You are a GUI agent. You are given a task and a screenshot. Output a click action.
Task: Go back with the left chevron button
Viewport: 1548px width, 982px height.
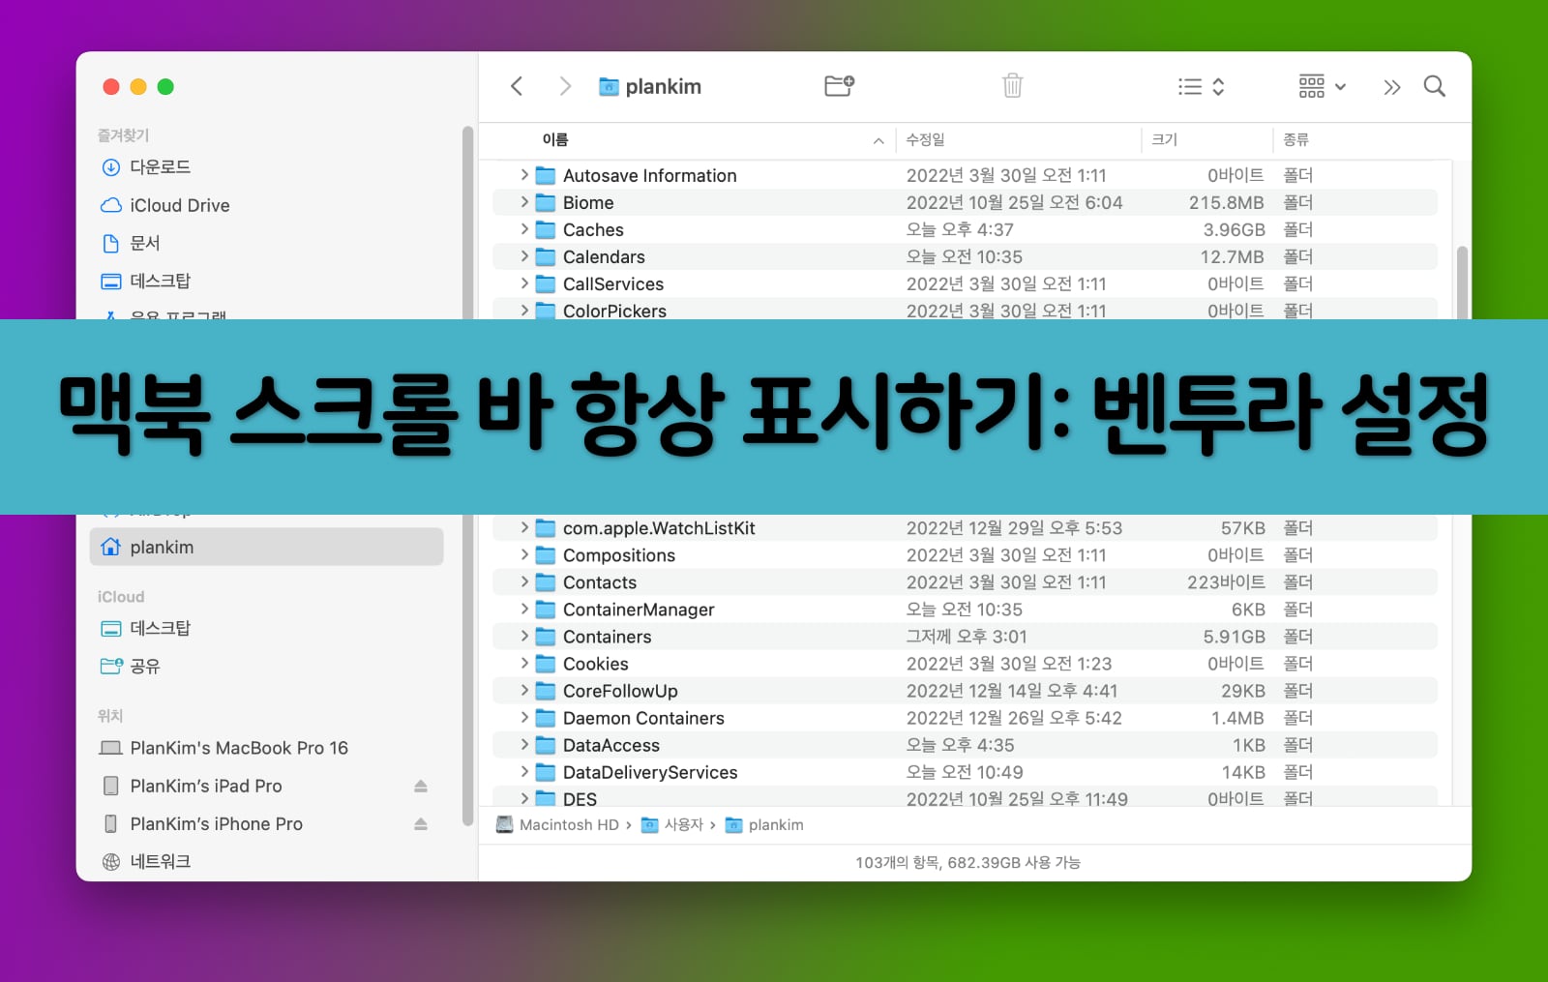point(517,86)
